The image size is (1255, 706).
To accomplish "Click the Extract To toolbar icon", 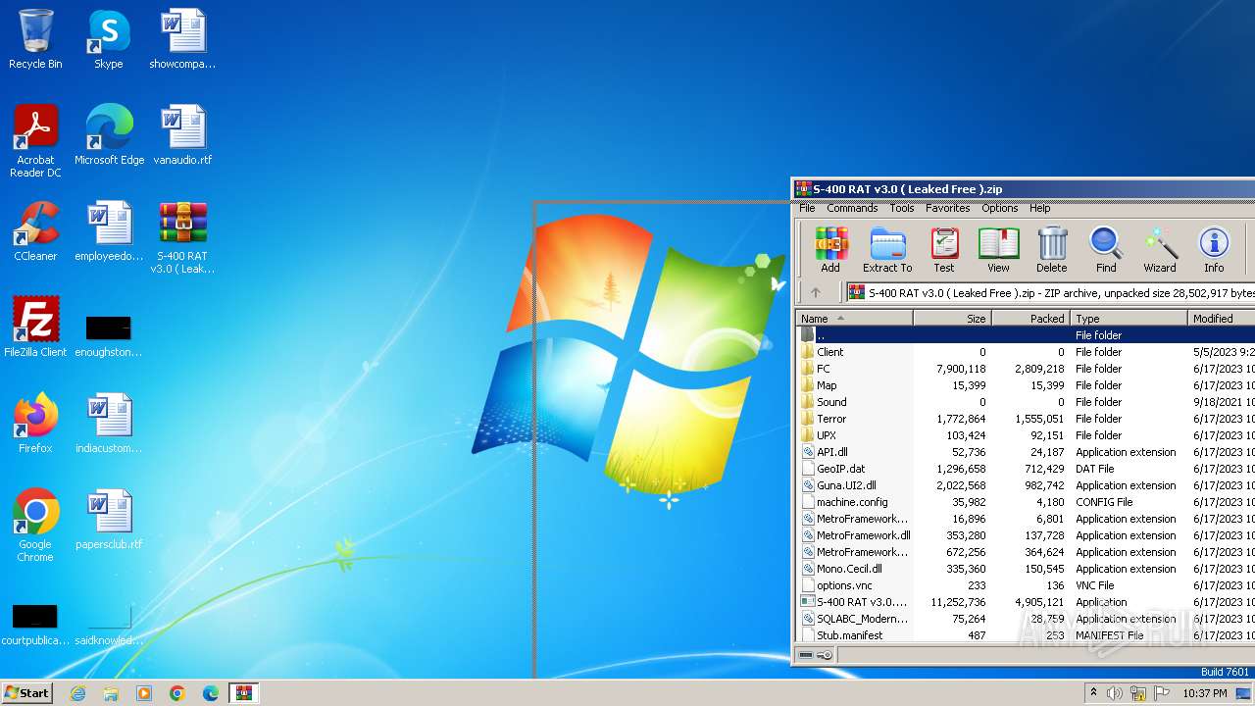I will (x=887, y=249).
